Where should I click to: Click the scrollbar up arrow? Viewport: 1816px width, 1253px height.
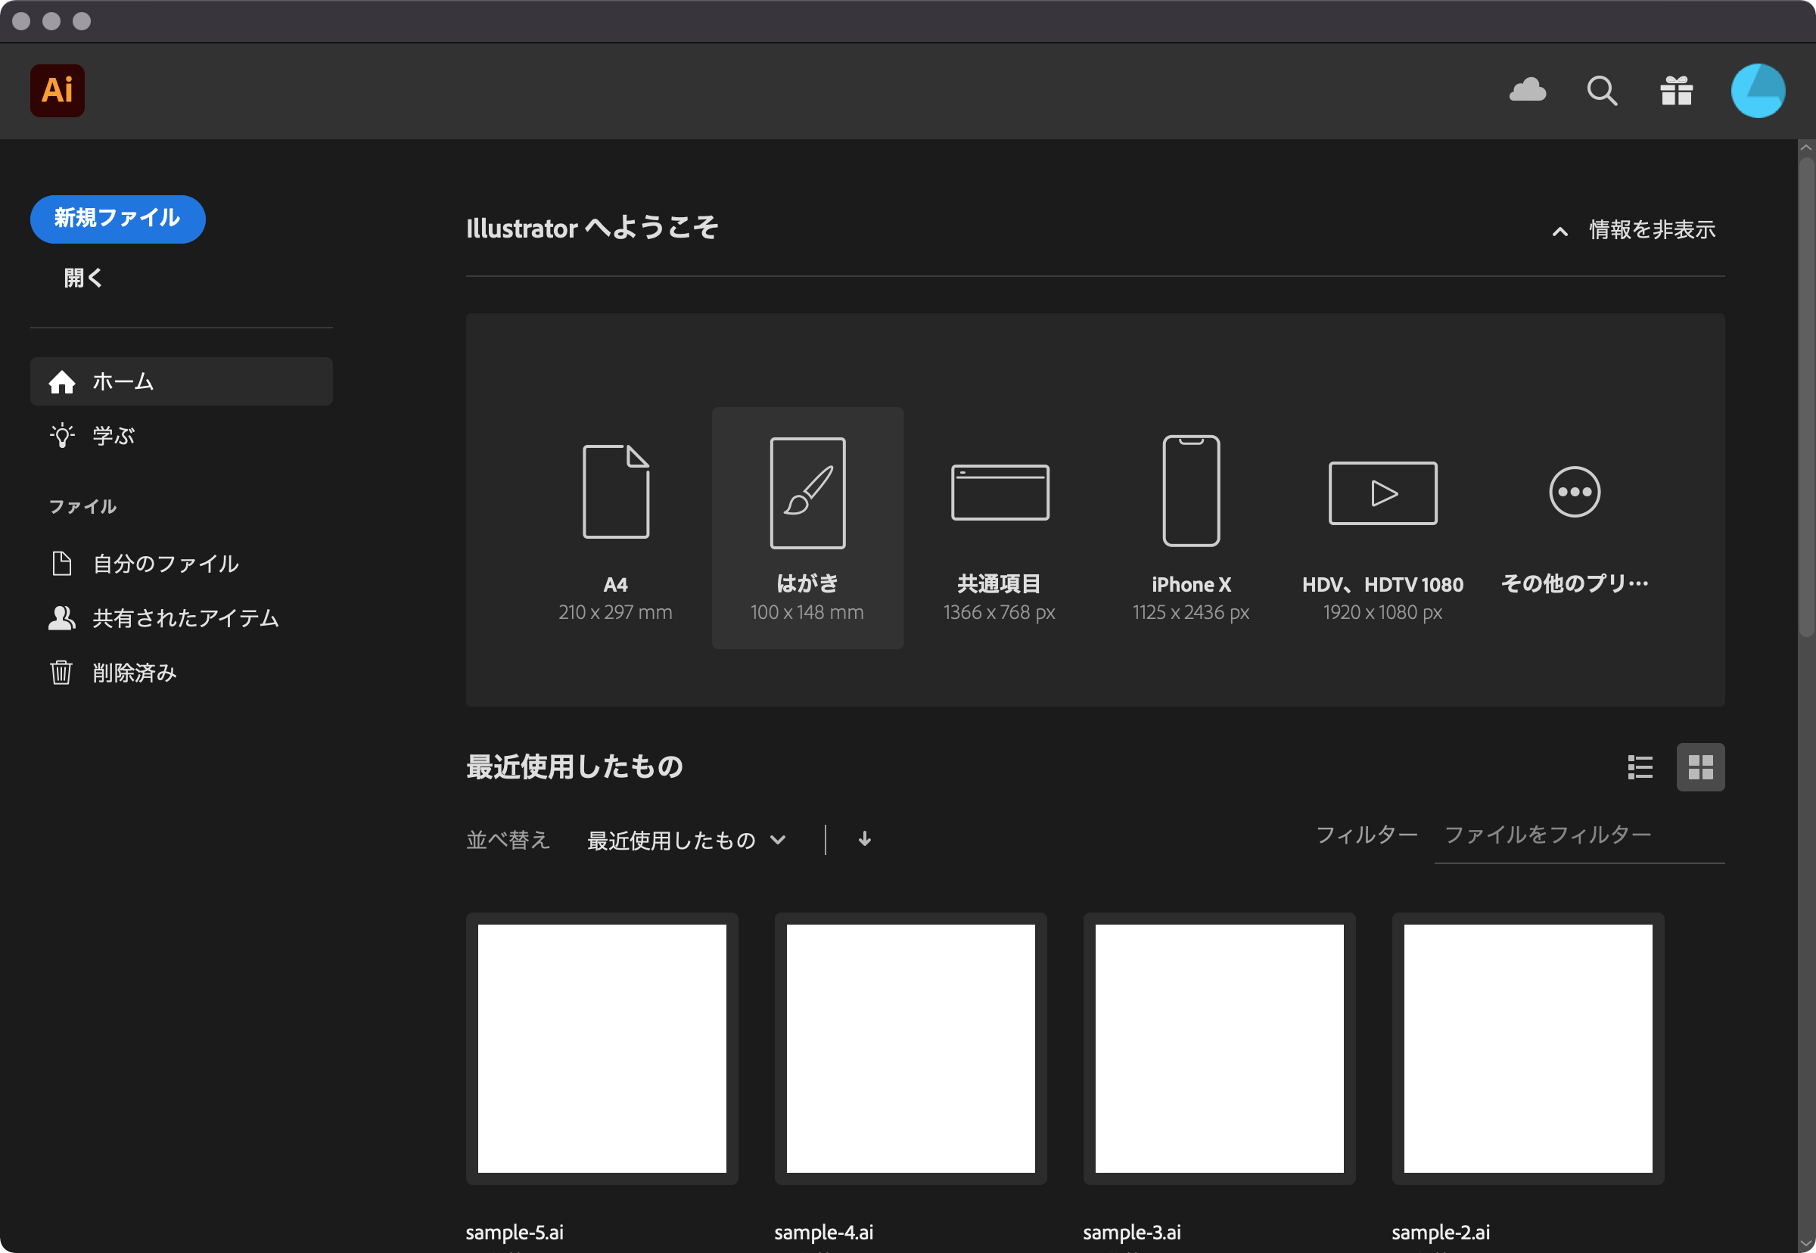click(x=1806, y=148)
